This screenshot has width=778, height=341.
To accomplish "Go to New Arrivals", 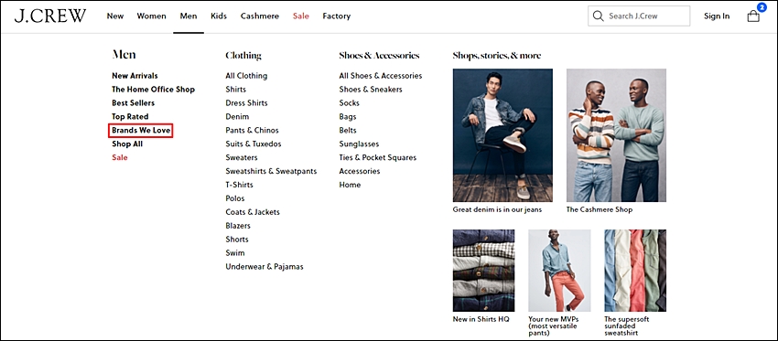I will [135, 76].
